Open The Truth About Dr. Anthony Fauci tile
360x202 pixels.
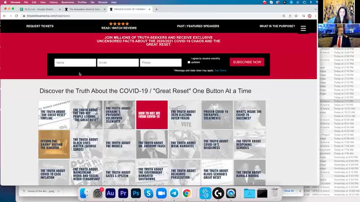click(x=152, y=144)
